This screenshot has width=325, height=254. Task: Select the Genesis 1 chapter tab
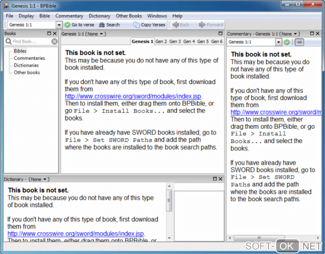coord(142,41)
